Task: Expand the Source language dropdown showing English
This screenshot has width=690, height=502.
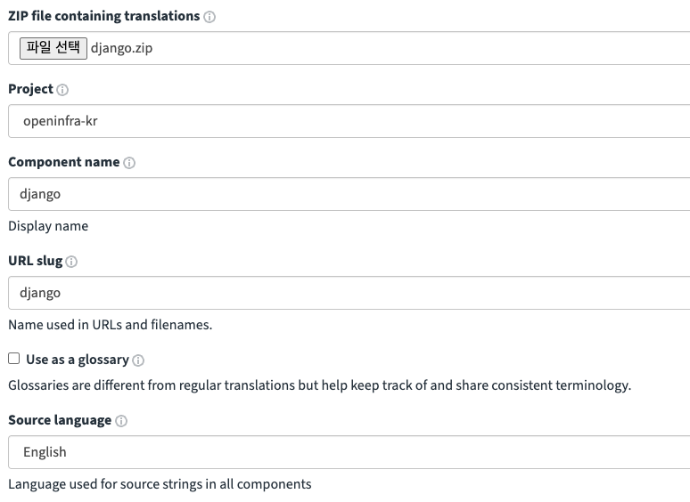Action: point(348,452)
